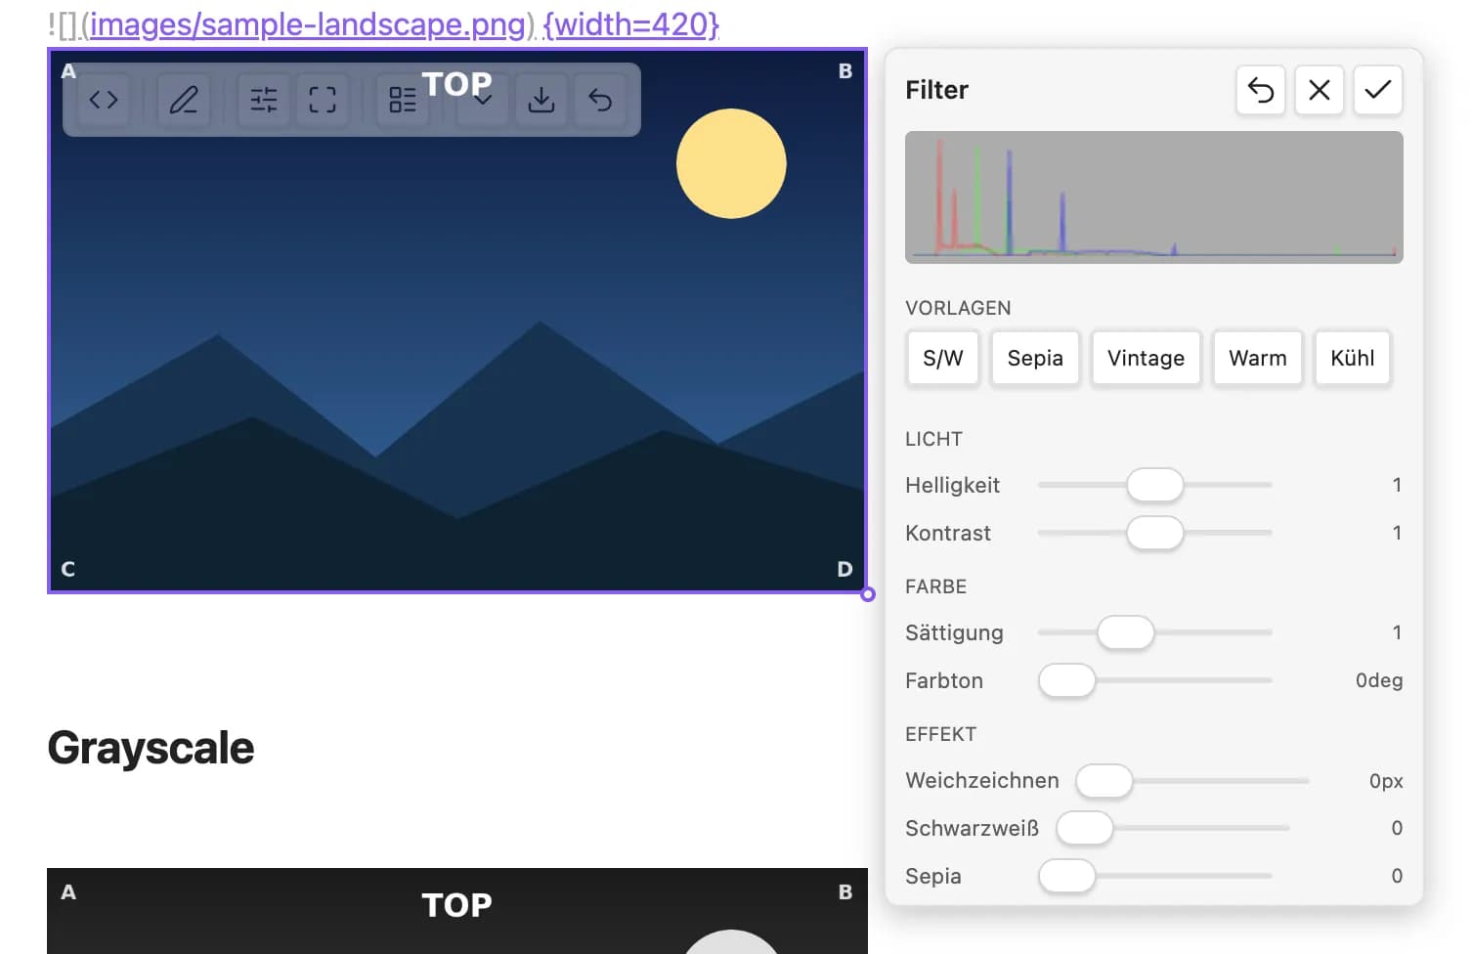1472x954 pixels.
Task: Click the {width=420} attribute text
Action: point(631,23)
